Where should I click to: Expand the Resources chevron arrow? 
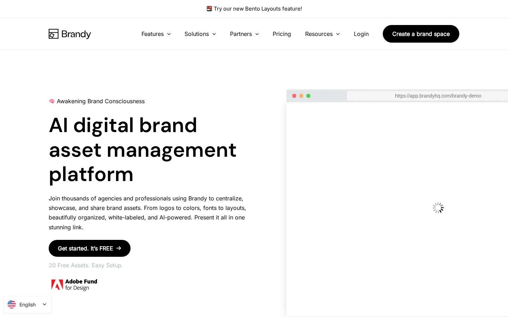tap(338, 34)
